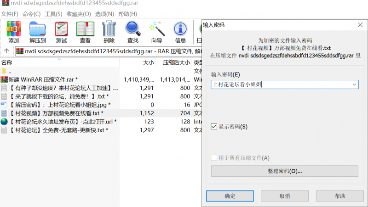Click globe icon of 永久地址发布页 url file
Image resolution: width=368 pixels, height=207 pixels.
4,122
